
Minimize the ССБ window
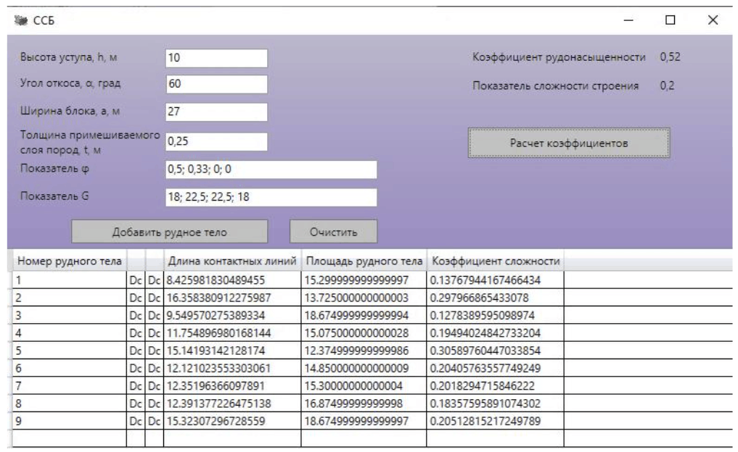tap(628, 20)
